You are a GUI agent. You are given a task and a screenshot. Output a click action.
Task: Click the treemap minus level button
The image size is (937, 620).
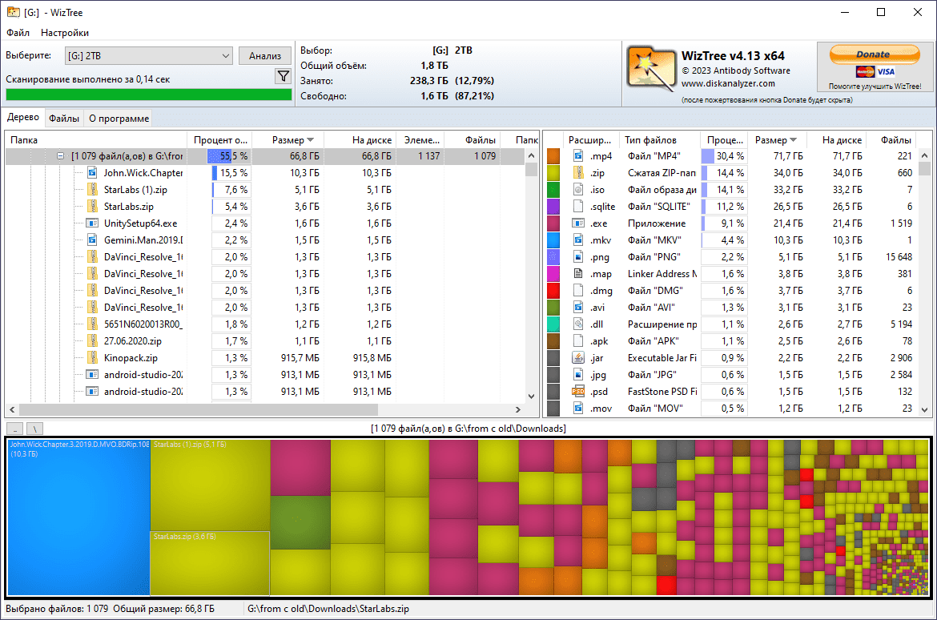pos(15,429)
